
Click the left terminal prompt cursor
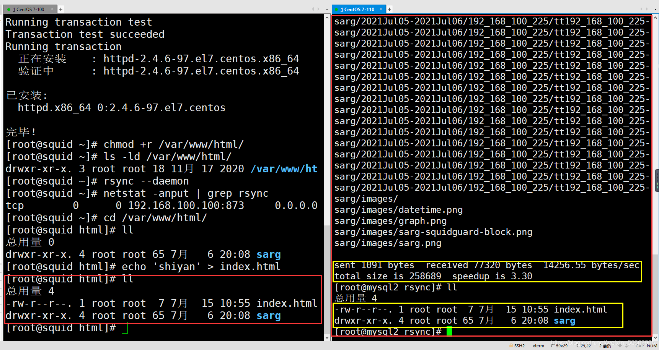point(125,328)
